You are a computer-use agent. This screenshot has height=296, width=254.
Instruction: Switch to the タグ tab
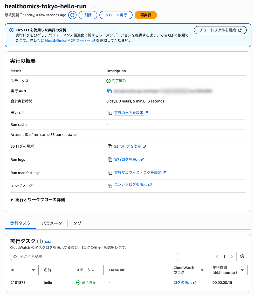click(77, 223)
